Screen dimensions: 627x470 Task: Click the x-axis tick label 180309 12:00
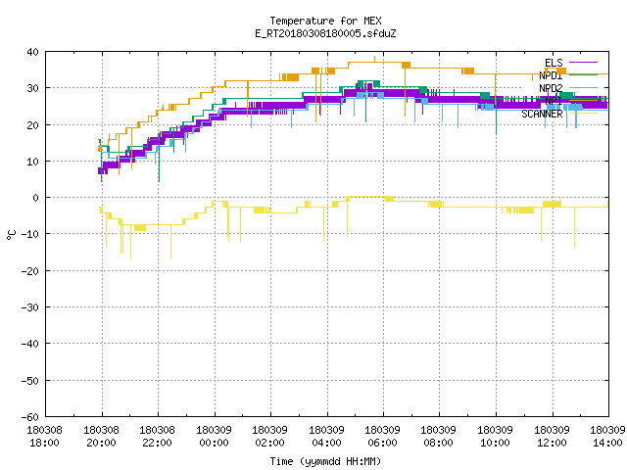(553, 437)
